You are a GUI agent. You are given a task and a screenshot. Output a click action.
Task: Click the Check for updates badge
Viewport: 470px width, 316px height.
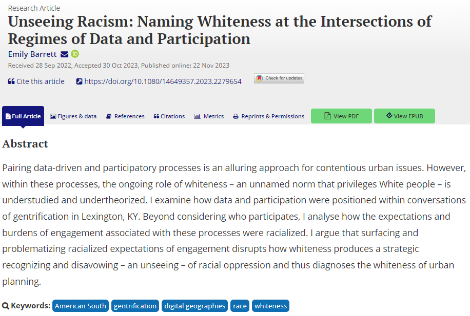pos(279,78)
